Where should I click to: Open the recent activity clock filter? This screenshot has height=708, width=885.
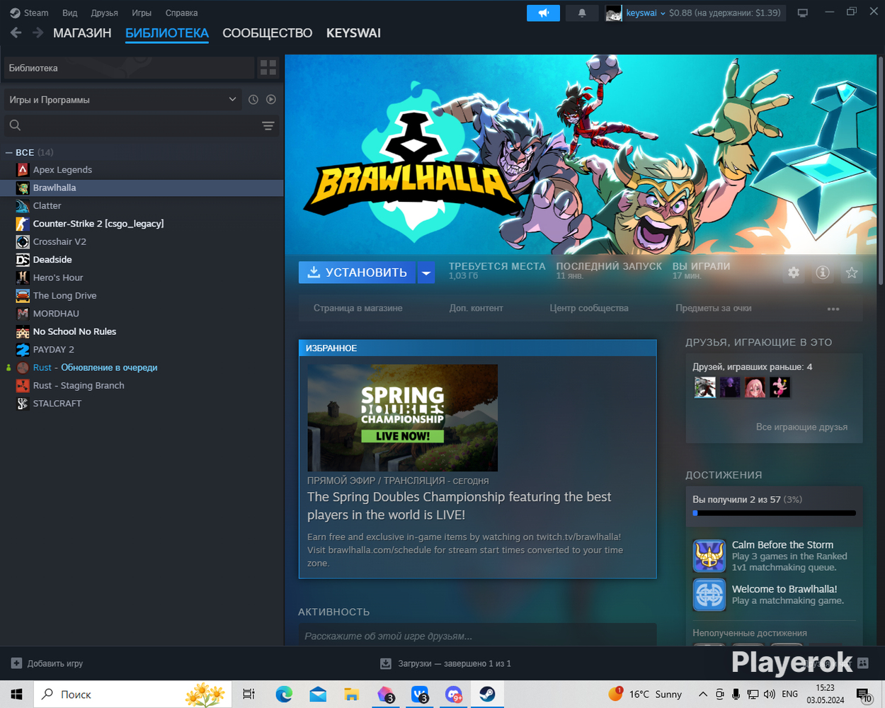(253, 100)
